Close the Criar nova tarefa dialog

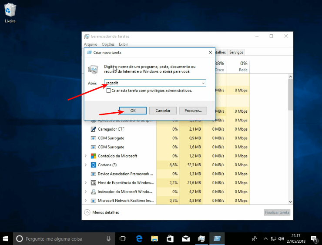point(210,52)
